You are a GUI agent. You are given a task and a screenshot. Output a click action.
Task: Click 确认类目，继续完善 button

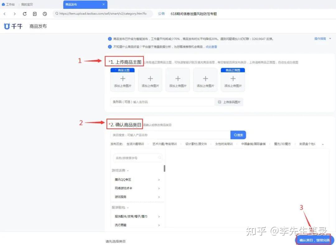coord(314,240)
